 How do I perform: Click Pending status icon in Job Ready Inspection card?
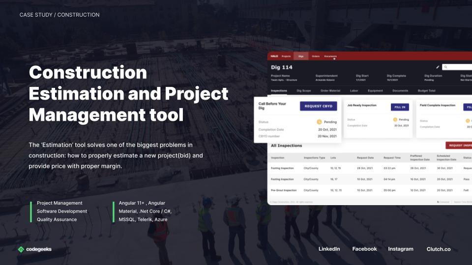395,120
